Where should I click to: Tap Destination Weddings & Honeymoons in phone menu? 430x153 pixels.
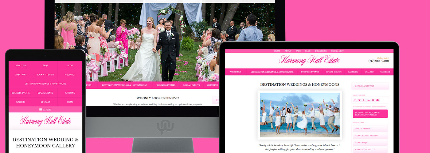pos(45,84)
